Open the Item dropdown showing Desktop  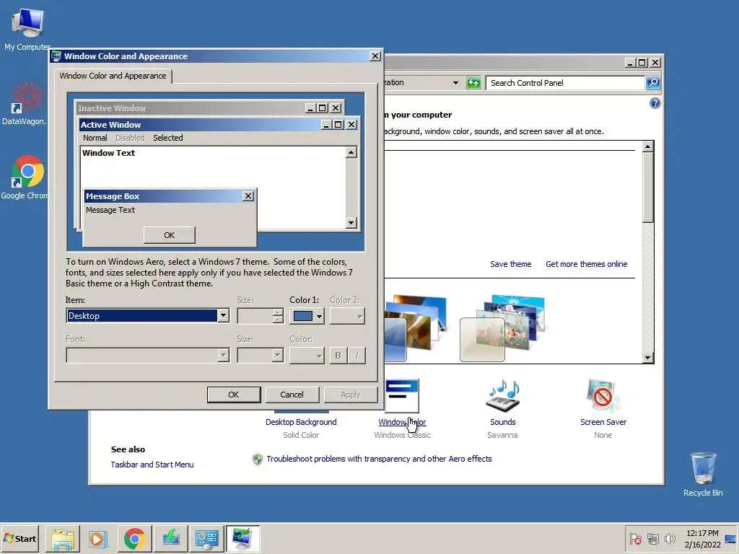(x=147, y=316)
